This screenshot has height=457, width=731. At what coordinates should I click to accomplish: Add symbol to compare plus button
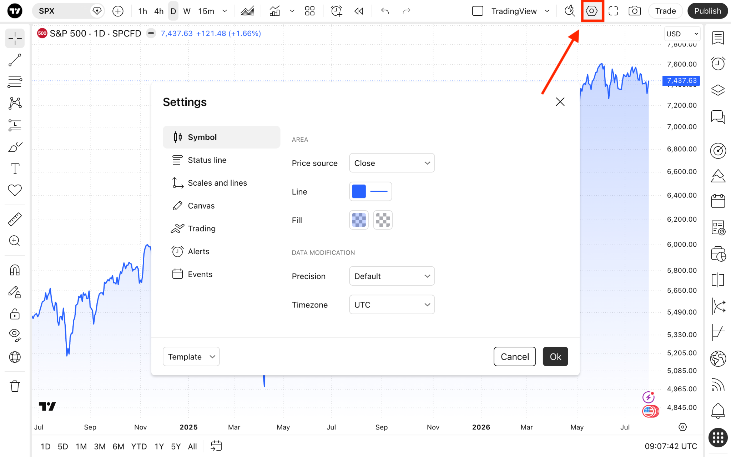click(118, 11)
